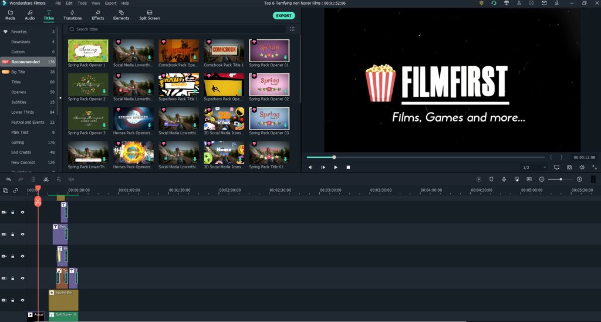
Task: Select the Favorites category
Action: [28, 32]
